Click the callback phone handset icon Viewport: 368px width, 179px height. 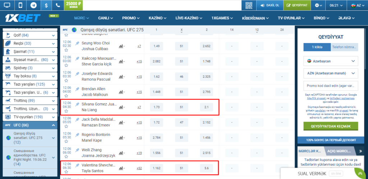[x=58, y=5]
